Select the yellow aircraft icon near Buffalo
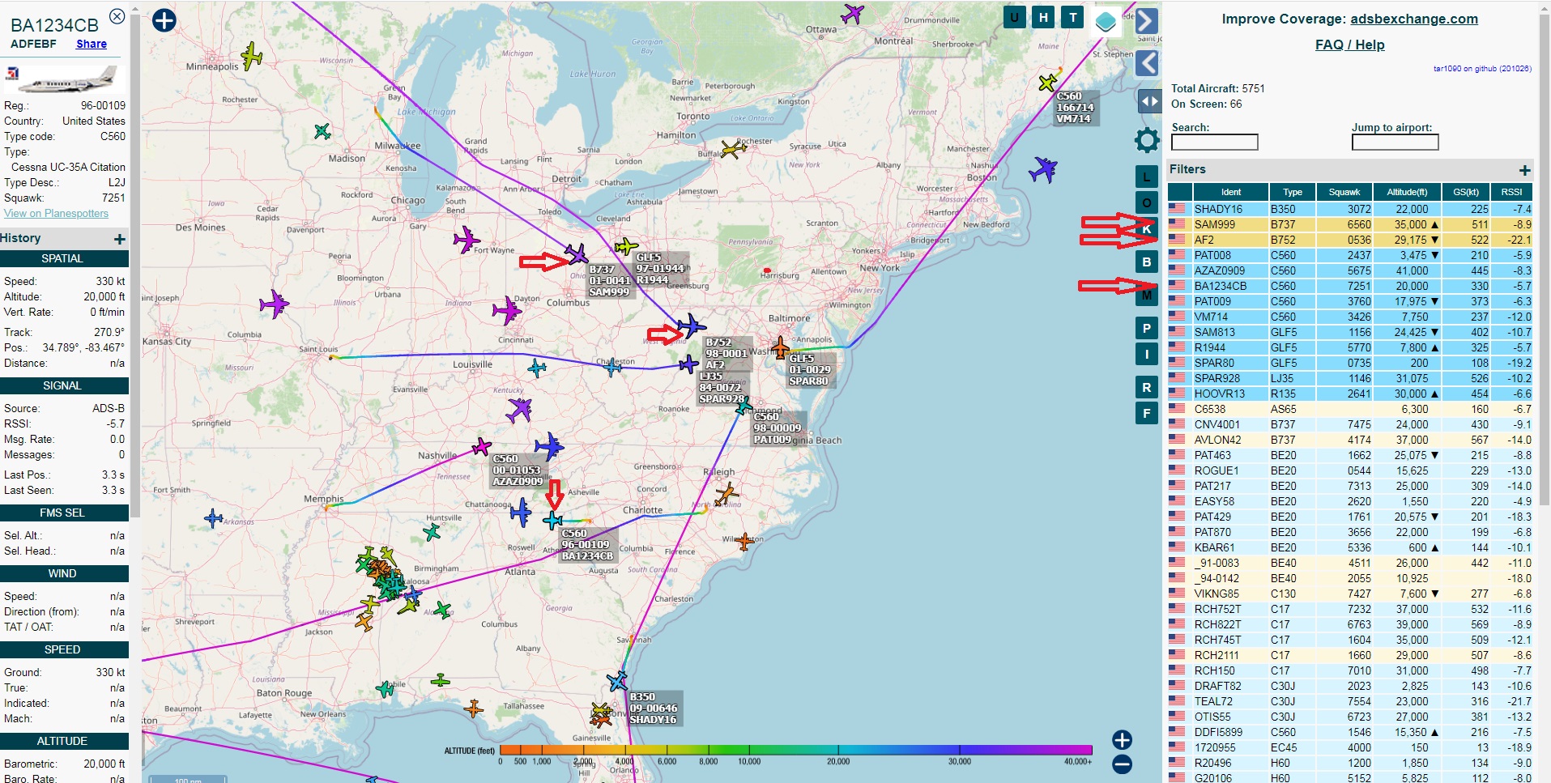This screenshot has width=1551, height=783. pos(733,149)
